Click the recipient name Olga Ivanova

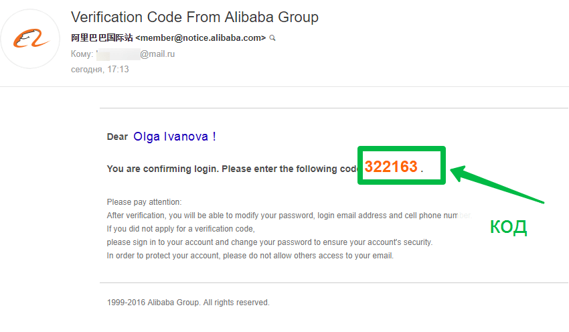click(x=174, y=137)
